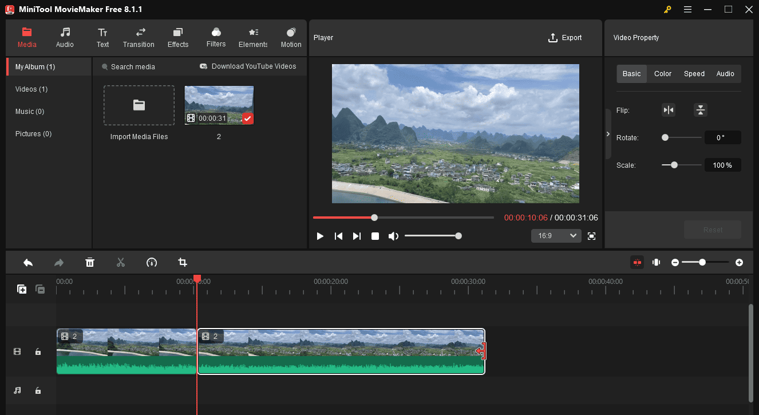Image resolution: width=759 pixels, height=415 pixels.
Task: Open the Audio tab
Action: click(65, 37)
